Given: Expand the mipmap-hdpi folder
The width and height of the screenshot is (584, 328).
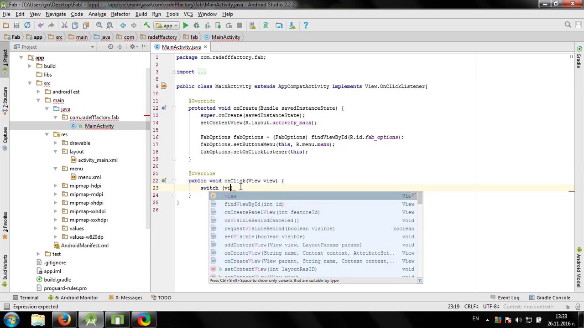Looking at the screenshot, I should pyautogui.click(x=55, y=186).
